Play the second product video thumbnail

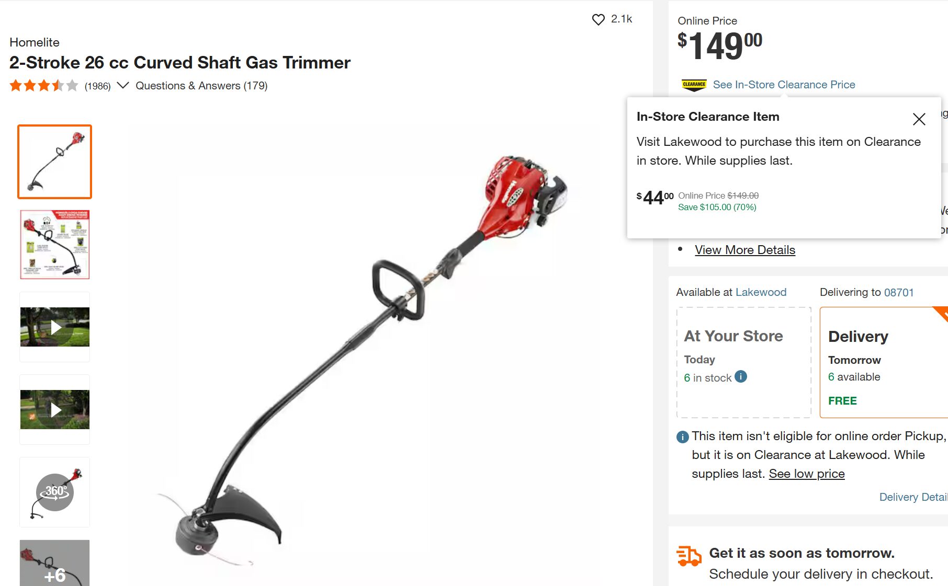pyautogui.click(x=55, y=409)
